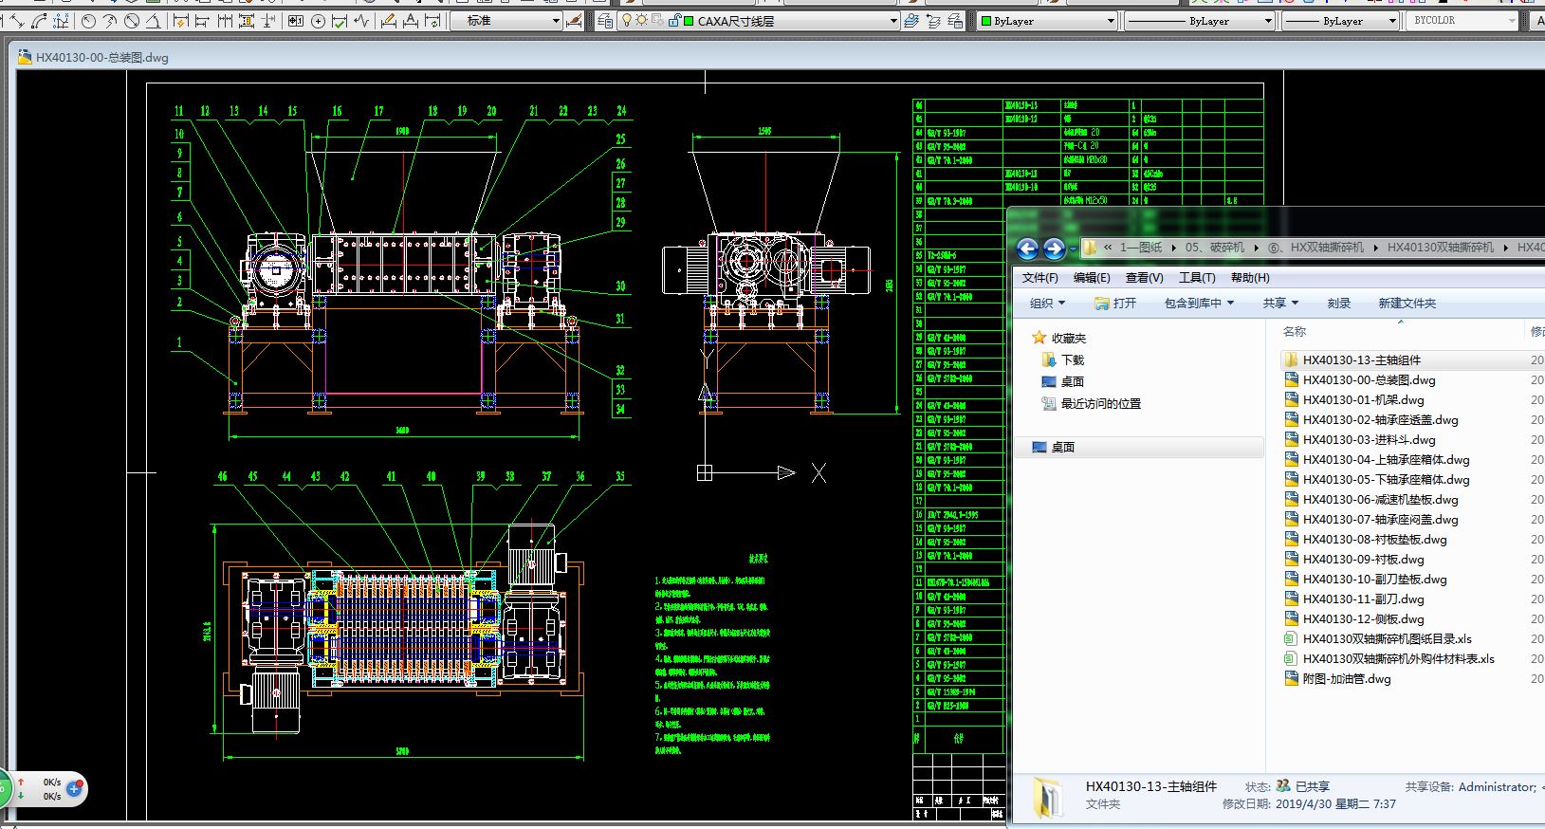Screen dimensions: 1545x829
Task: Click the Explorer back arrow button
Action: [x=1027, y=249]
